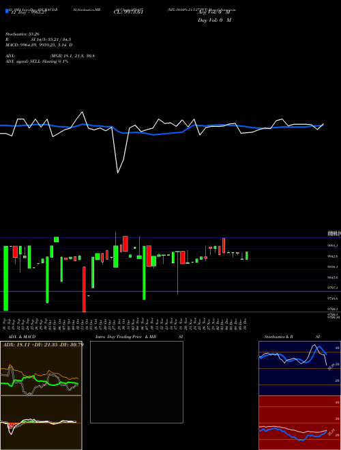This screenshot has width=341, height=450.
Task: Open the MACD histogram chart panel
Action: [x=41, y=423]
